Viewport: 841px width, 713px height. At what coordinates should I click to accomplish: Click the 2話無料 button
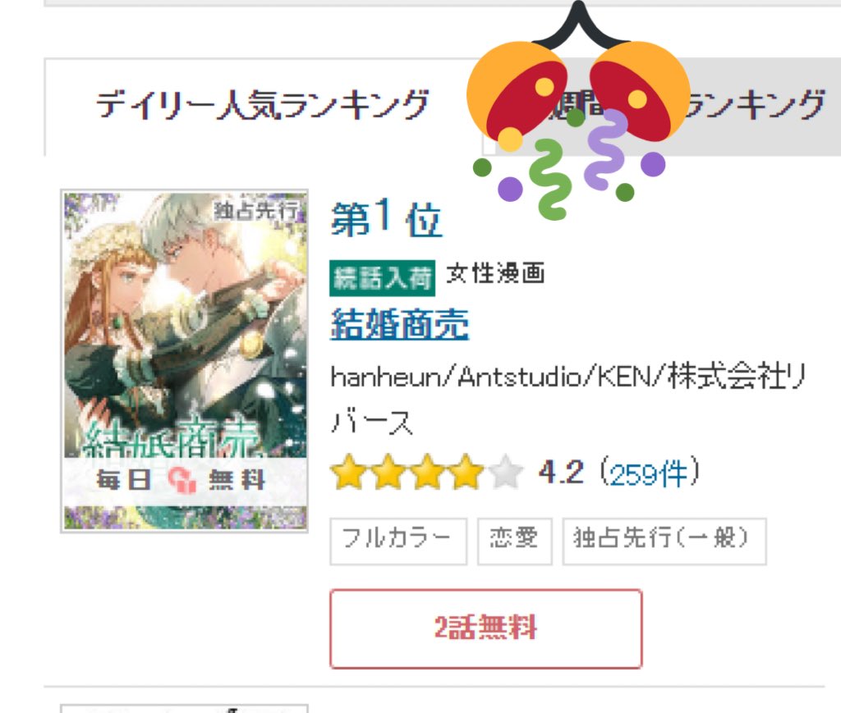pyautogui.click(x=486, y=628)
